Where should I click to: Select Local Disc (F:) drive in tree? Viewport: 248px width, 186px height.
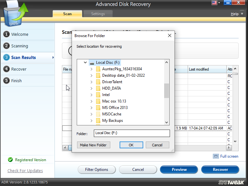tap(108, 63)
